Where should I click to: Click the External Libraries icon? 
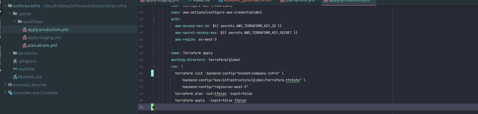point(10,85)
